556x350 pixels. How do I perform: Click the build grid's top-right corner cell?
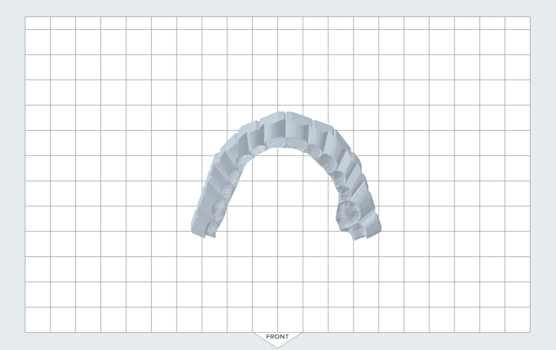pos(518,22)
